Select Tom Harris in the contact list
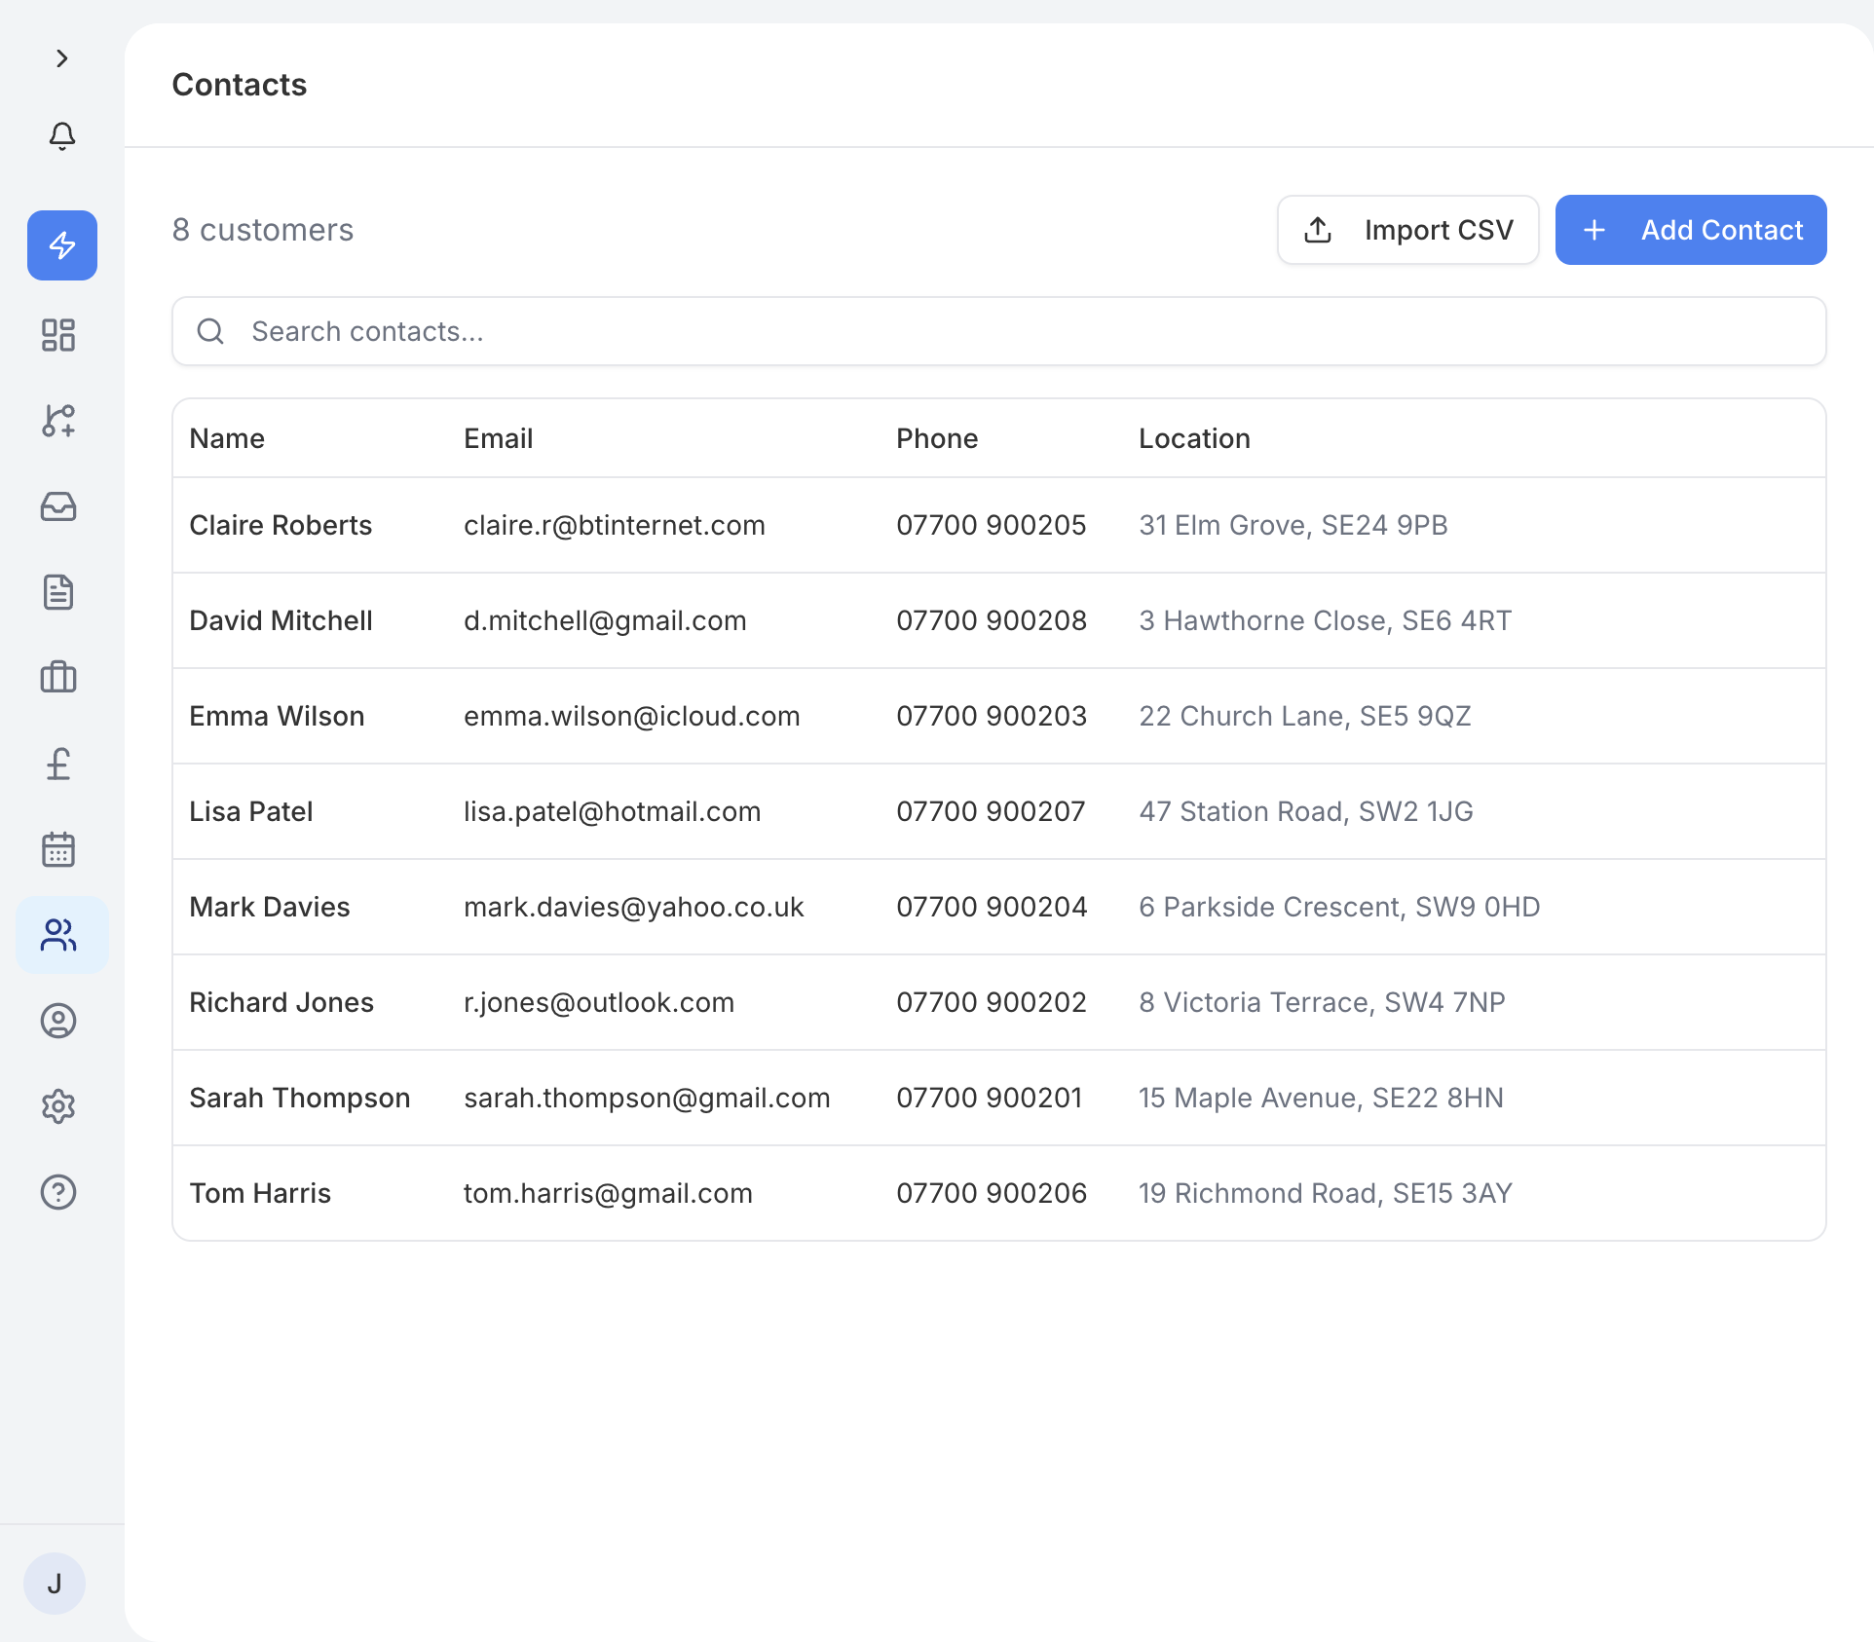Image resolution: width=1874 pixels, height=1642 pixels. point(999,1193)
